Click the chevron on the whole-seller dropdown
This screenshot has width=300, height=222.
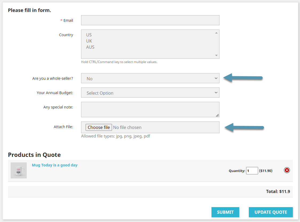click(x=216, y=78)
